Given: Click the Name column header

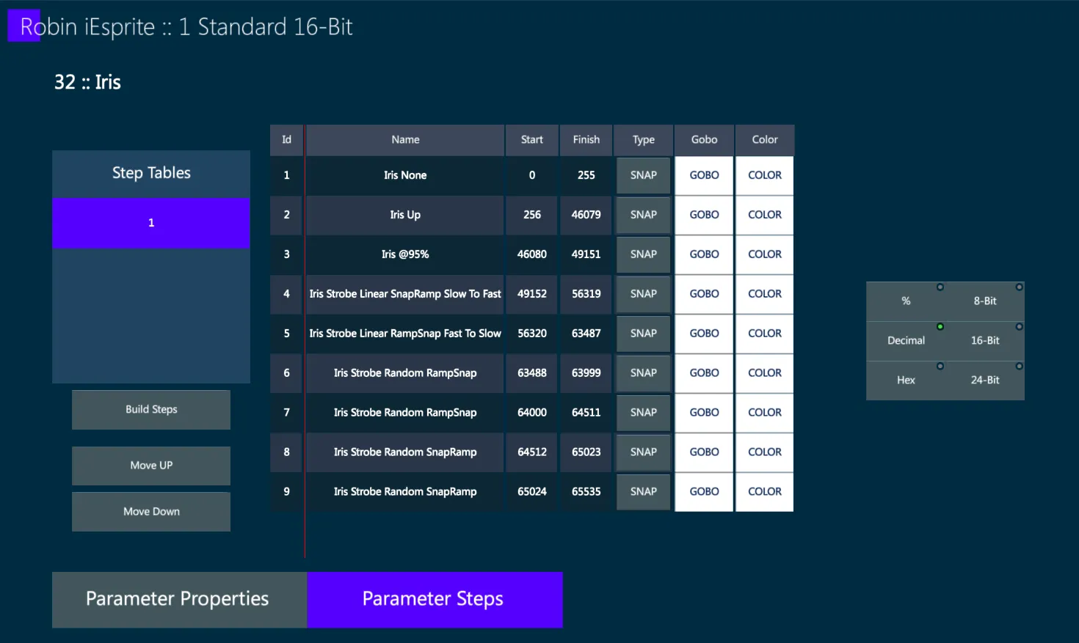Looking at the screenshot, I should tap(405, 140).
